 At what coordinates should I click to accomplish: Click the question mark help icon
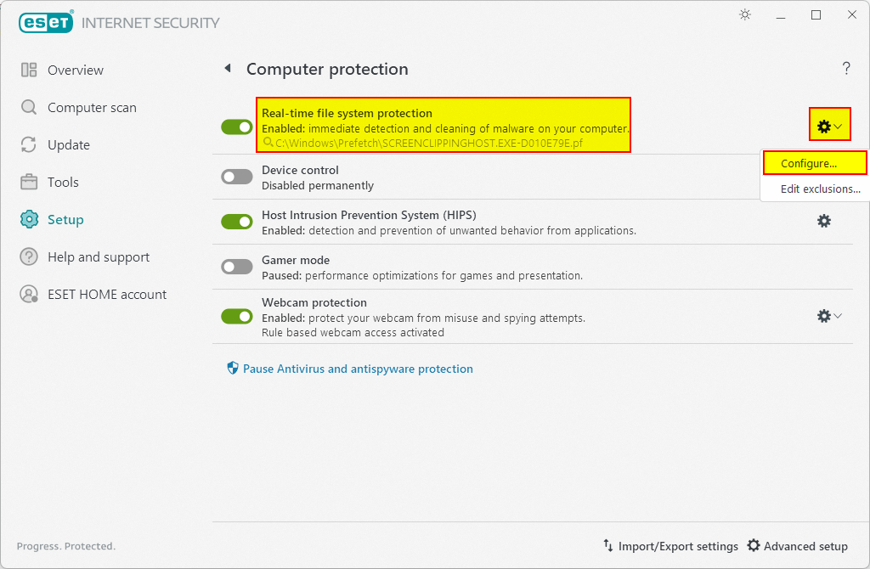pos(846,69)
